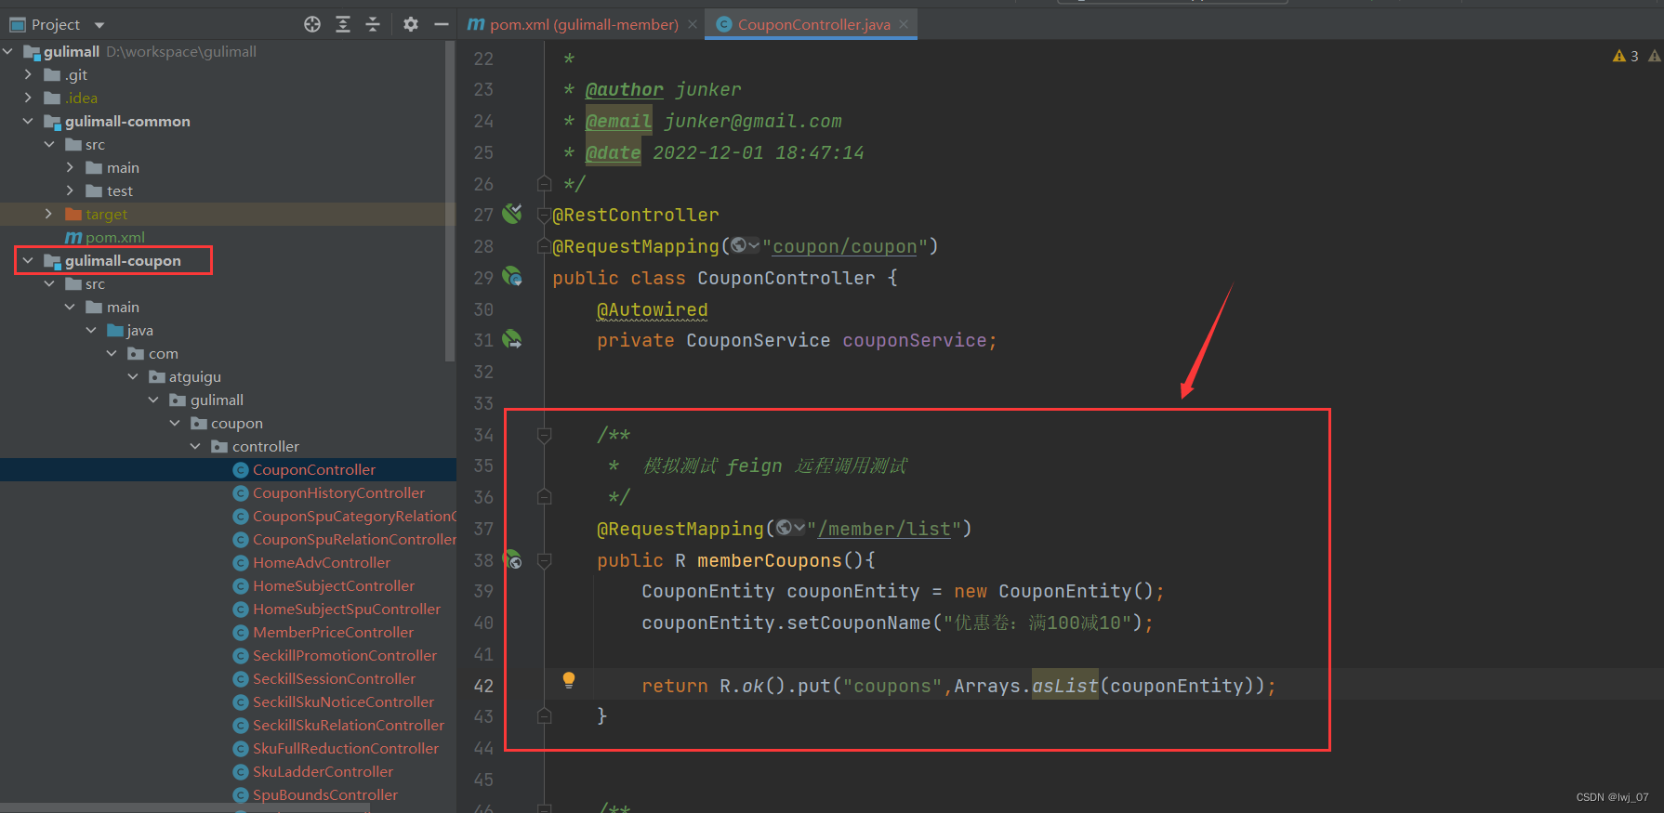Click the yellow lightbulb intention icon on line 42
The height and width of the screenshot is (813, 1664).
[569, 680]
